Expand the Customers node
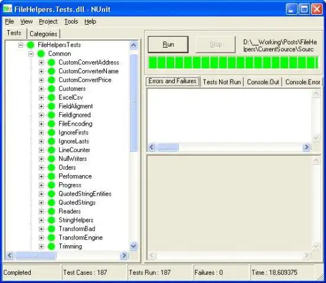The image size is (326, 283). click(41, 89)
